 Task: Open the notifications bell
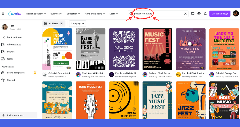coord(205,14)
